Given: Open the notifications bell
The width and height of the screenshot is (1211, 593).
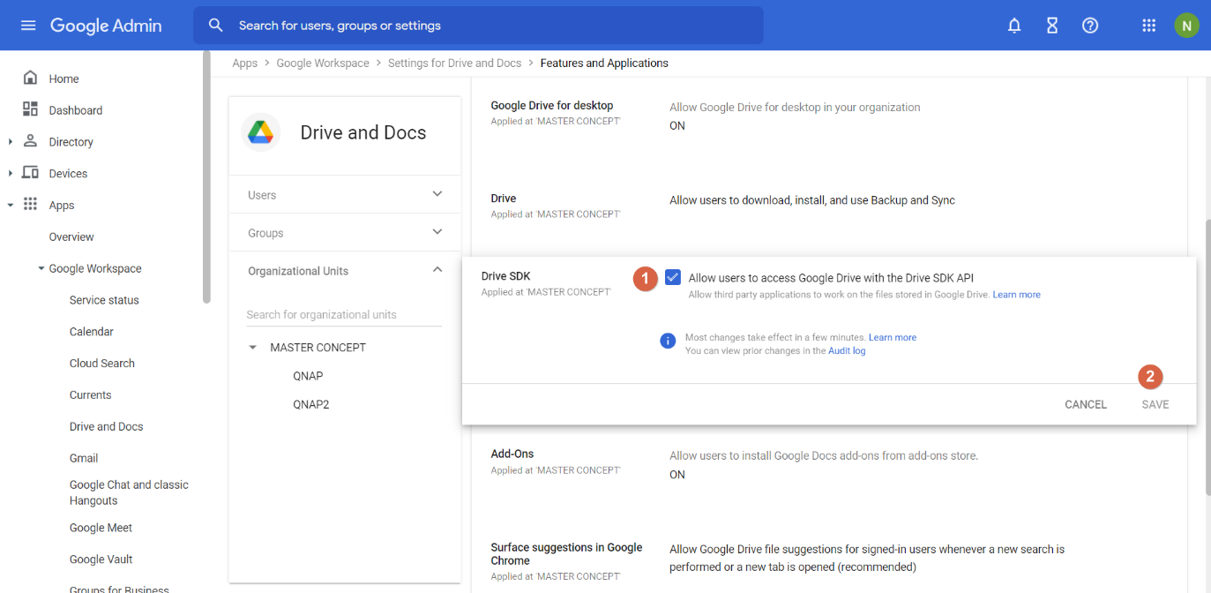Looking at the screenshot, I should 1014,26.
